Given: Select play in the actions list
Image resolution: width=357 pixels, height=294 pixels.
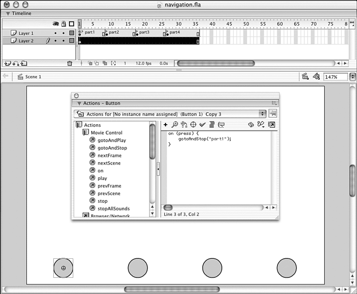Looking at the screenshot, I should tap(102, 178).
